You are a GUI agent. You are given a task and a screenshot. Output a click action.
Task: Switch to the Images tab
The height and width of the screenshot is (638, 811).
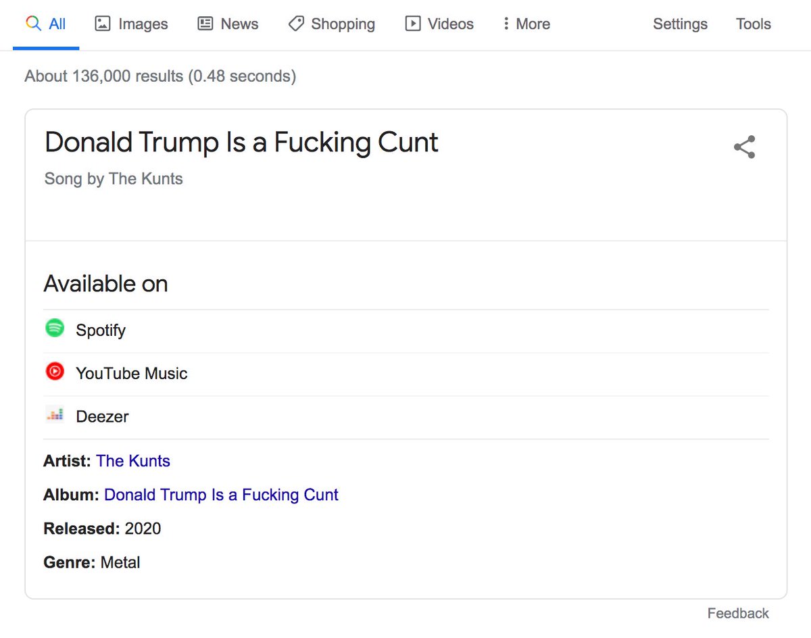coord(131,24)
